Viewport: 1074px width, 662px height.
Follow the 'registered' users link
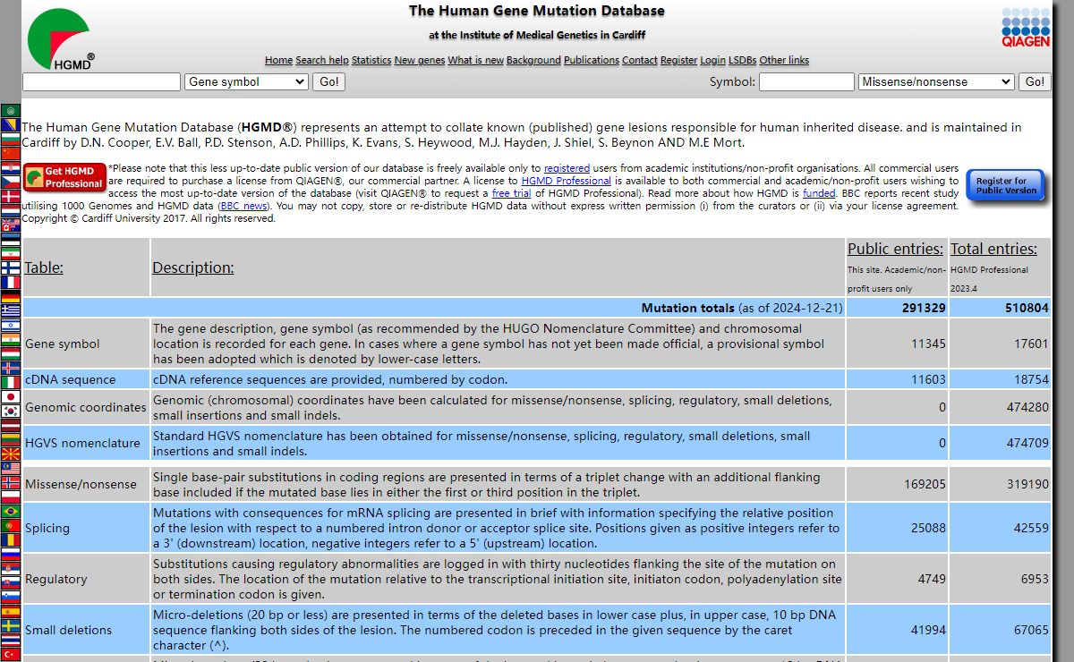(567, 168)
